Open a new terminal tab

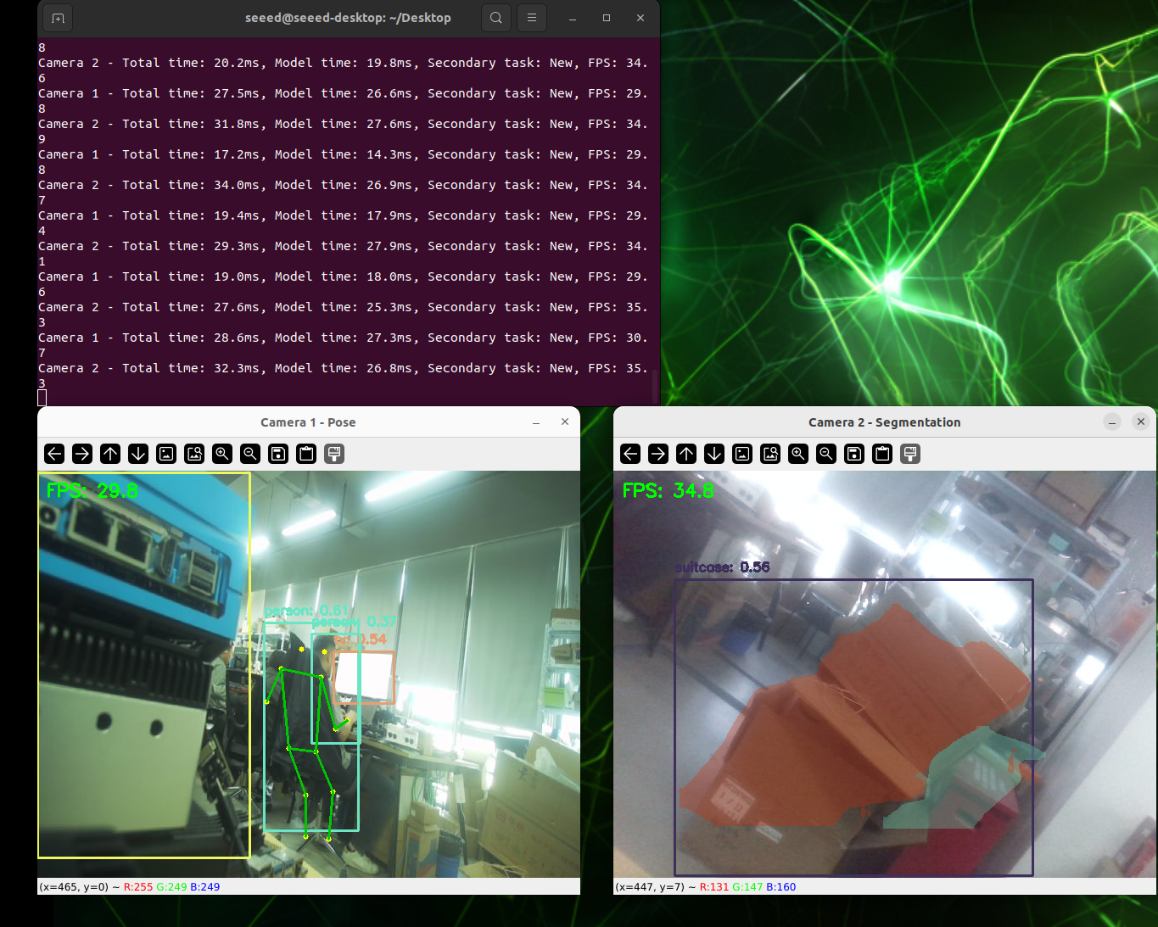[58, 18]
